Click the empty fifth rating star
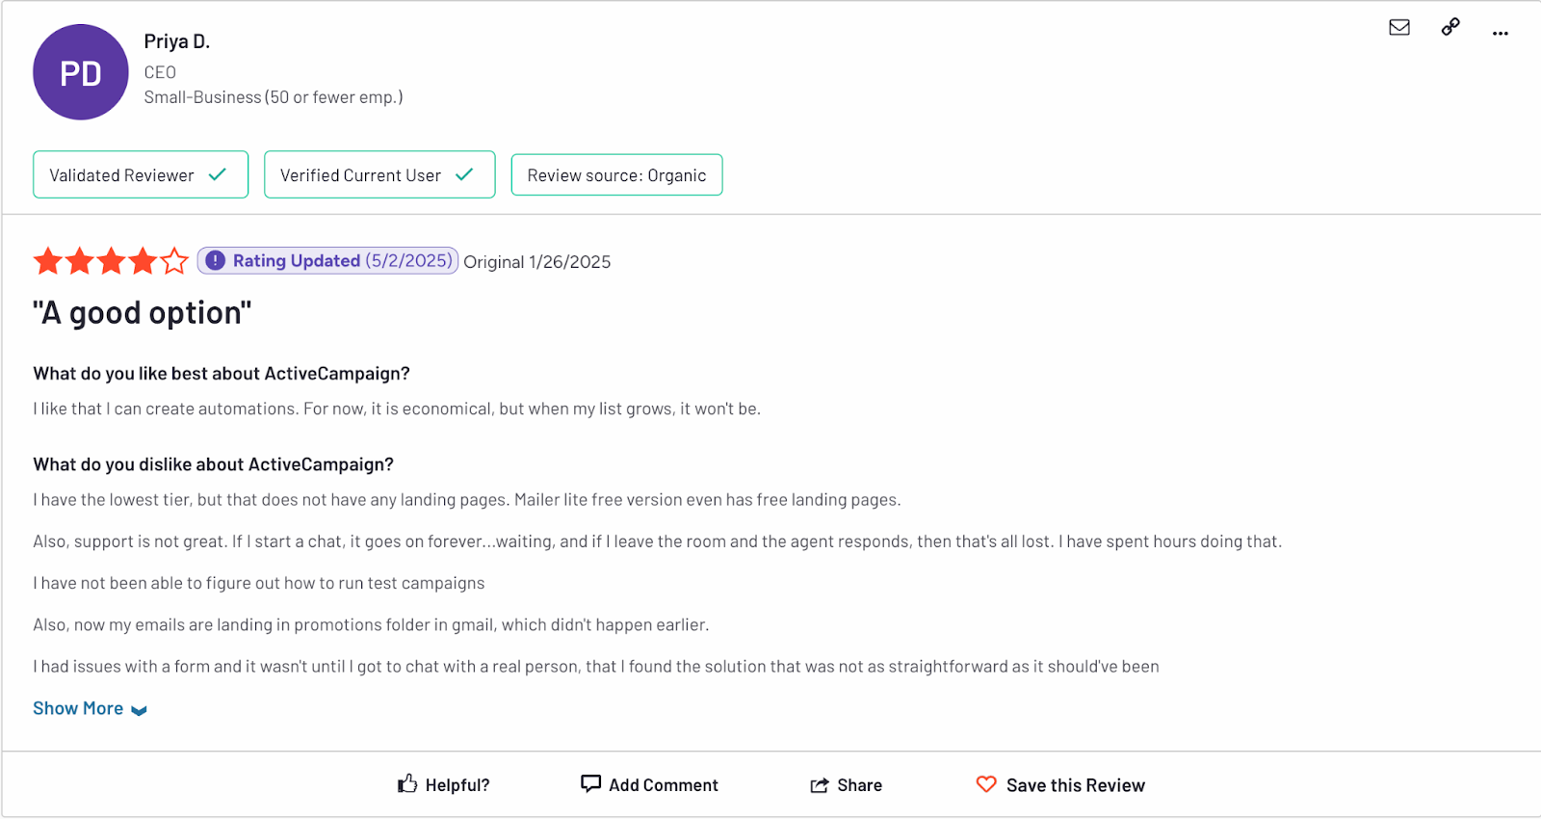The image size is (1541, 819). point(174,261)
